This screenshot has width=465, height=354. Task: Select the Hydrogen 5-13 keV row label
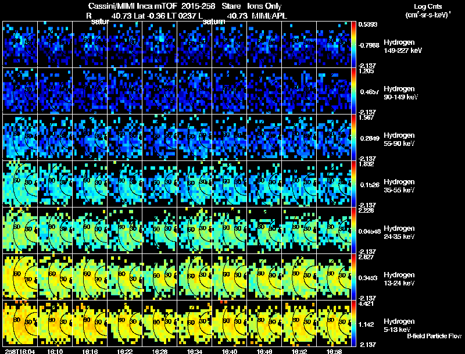pyautogui.click(x=399, y=326)
